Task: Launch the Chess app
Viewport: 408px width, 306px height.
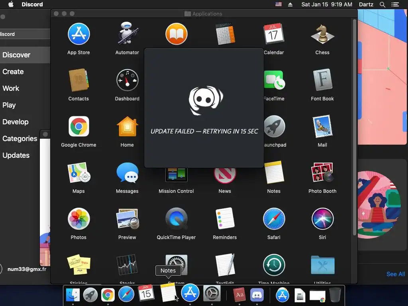Action: (322, 34)
